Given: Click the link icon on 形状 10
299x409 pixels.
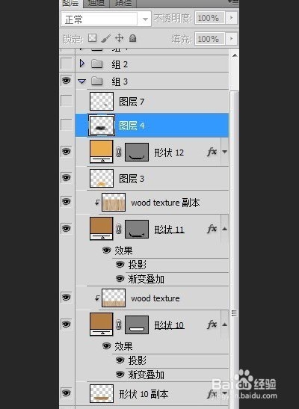Looking at the screenshot, I should tap(119, 325).
